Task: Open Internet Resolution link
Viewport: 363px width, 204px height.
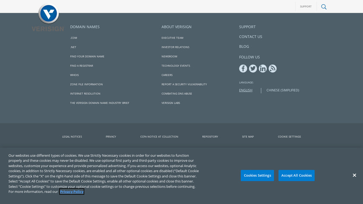Action: pos(85,93)
